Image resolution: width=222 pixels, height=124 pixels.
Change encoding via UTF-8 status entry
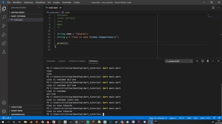[x=181, y=118]
